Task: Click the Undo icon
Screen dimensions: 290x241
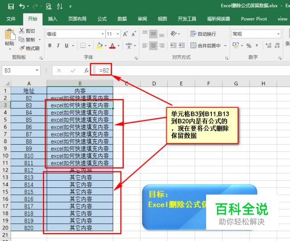Action: point(22,7)
